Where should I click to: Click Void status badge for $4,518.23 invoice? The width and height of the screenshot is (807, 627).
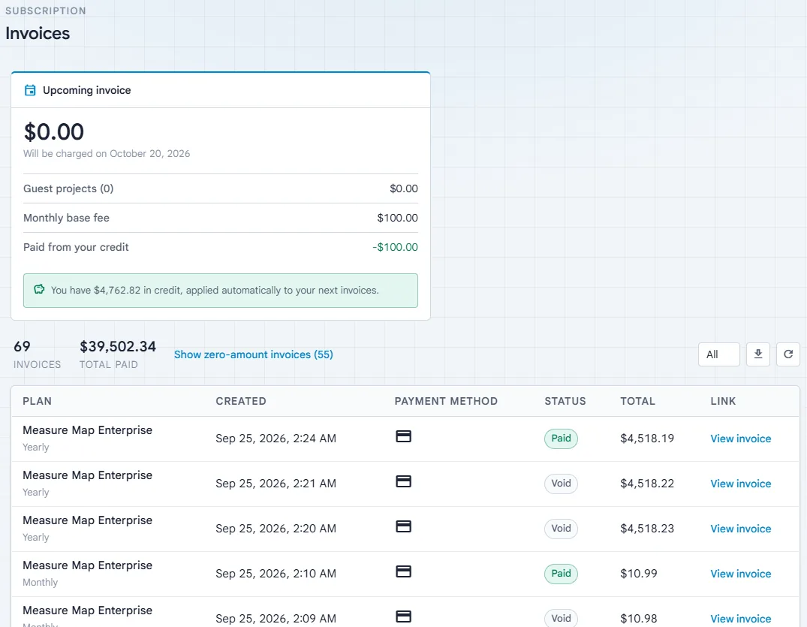[x=561, y=529]
